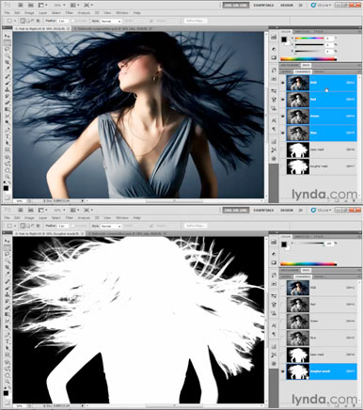The image size is (363, 410).
Task: Pick the Zoom tool in the color photo window
Action: [7, 177]
